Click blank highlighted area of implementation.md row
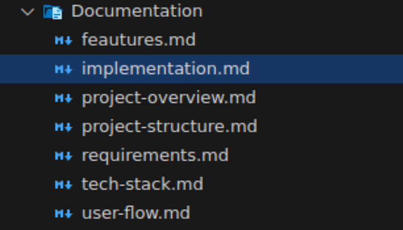Image resolution: width=403 pixels, height=230 pixels. coord(326,69)
